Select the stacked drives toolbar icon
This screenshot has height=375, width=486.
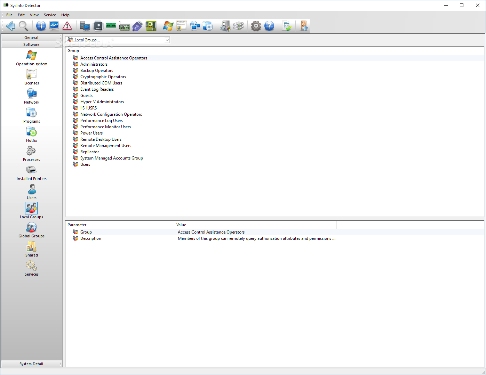(x=238, y=26)
